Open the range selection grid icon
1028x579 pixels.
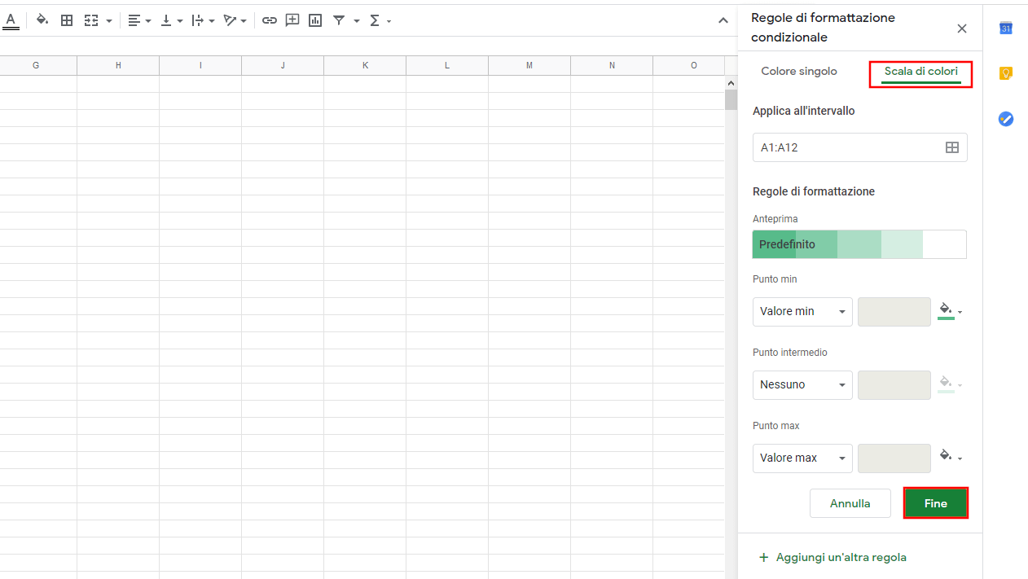pos(951,147)
